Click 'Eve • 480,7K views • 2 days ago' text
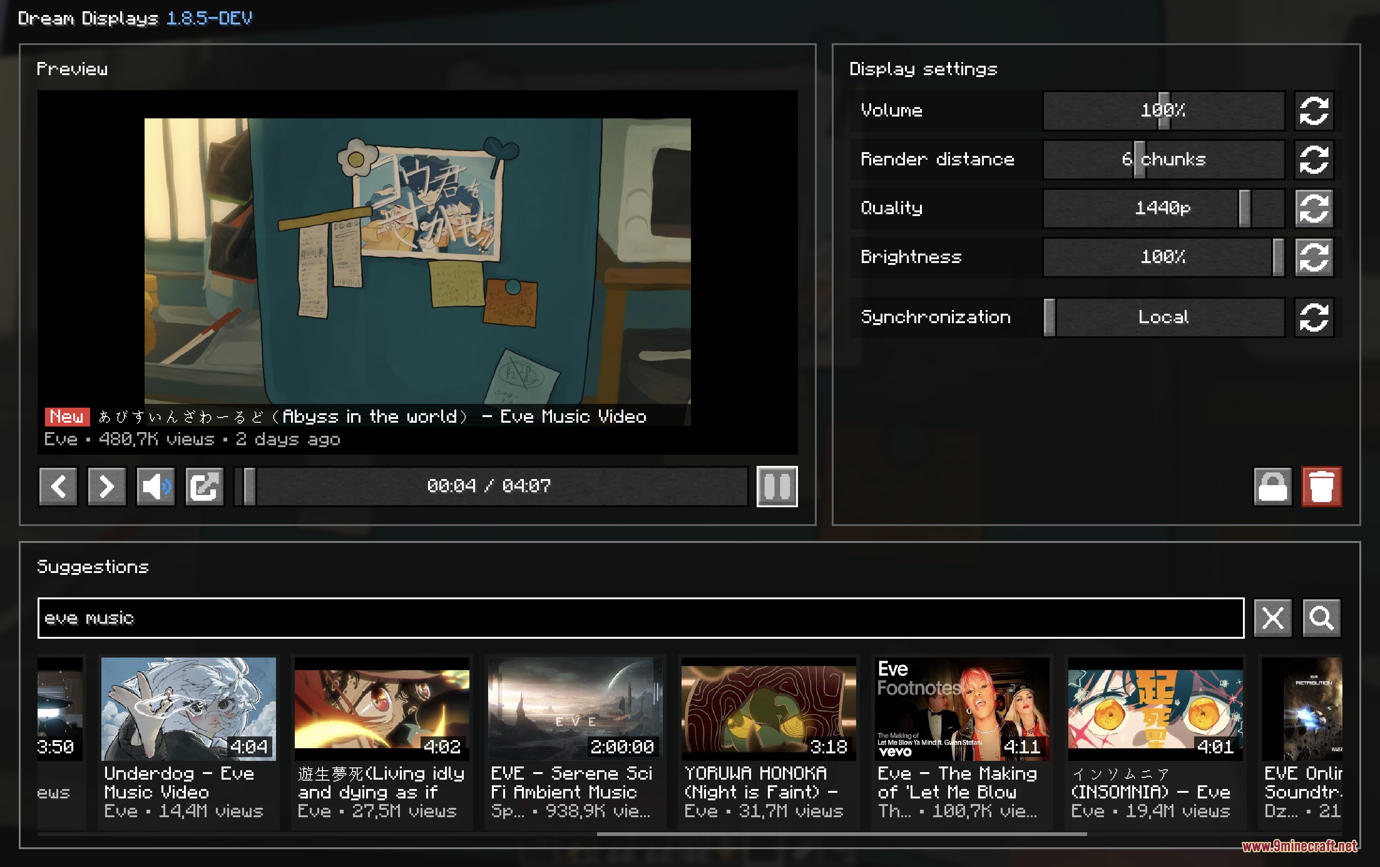This screenshot has height=867, width=1380. click(x=192, y=440)
